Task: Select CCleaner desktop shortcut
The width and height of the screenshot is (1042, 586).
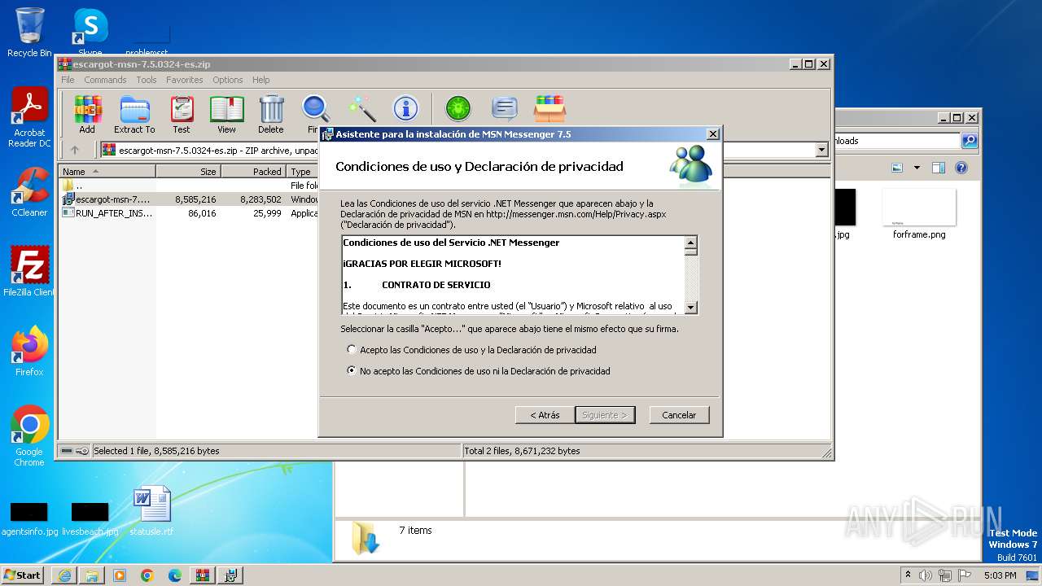Action: [x=29, y=192]
